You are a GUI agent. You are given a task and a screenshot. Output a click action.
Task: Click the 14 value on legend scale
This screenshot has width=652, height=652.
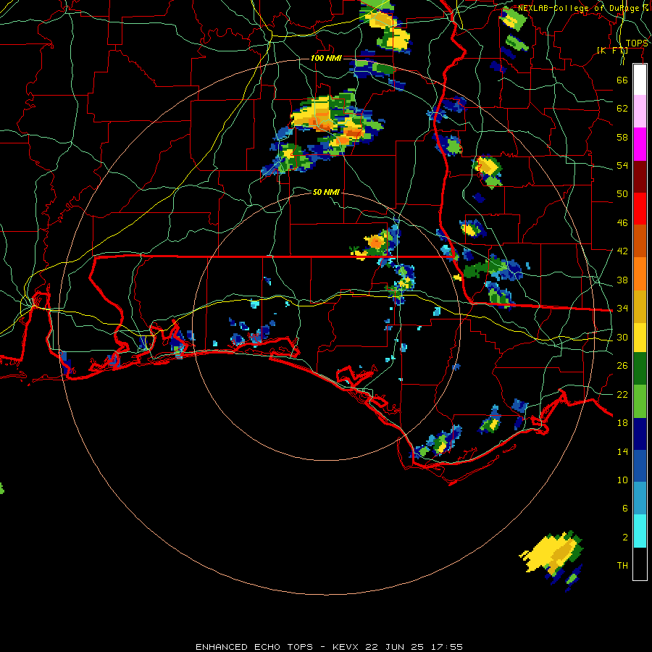622,451
